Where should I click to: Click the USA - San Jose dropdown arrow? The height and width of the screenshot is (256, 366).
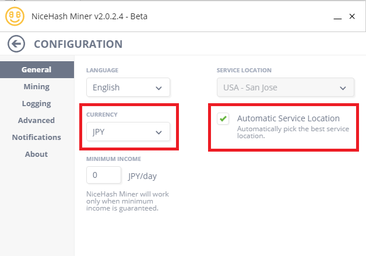[343, 88]
